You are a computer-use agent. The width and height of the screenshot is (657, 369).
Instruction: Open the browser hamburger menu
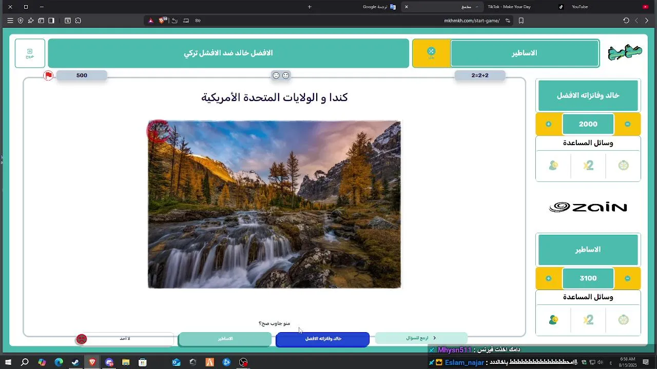coord(10,20)
